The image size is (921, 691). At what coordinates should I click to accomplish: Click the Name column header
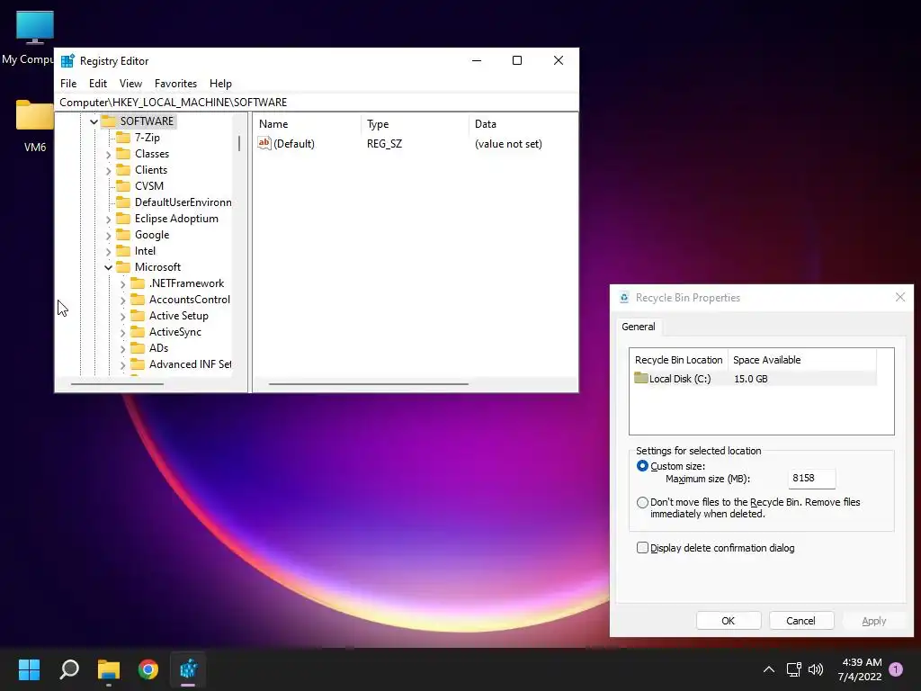(x=308, y=124)
